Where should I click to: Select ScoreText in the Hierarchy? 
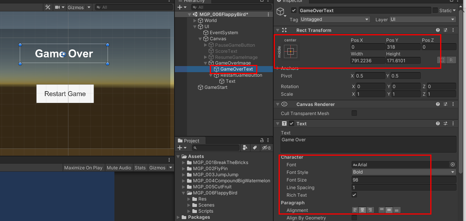pos(226,51)
